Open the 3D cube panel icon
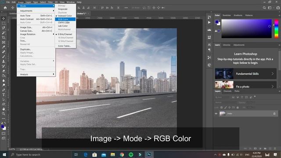Viewport: 281px width, 158px height. (209, 65)
